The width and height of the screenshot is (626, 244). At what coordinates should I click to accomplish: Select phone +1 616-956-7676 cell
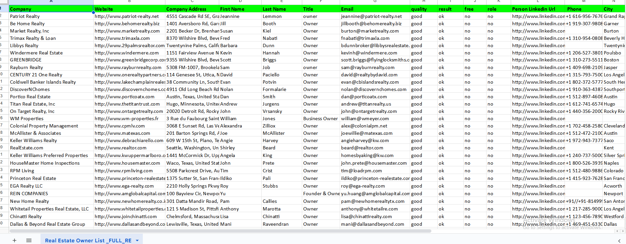click(583, 16)
